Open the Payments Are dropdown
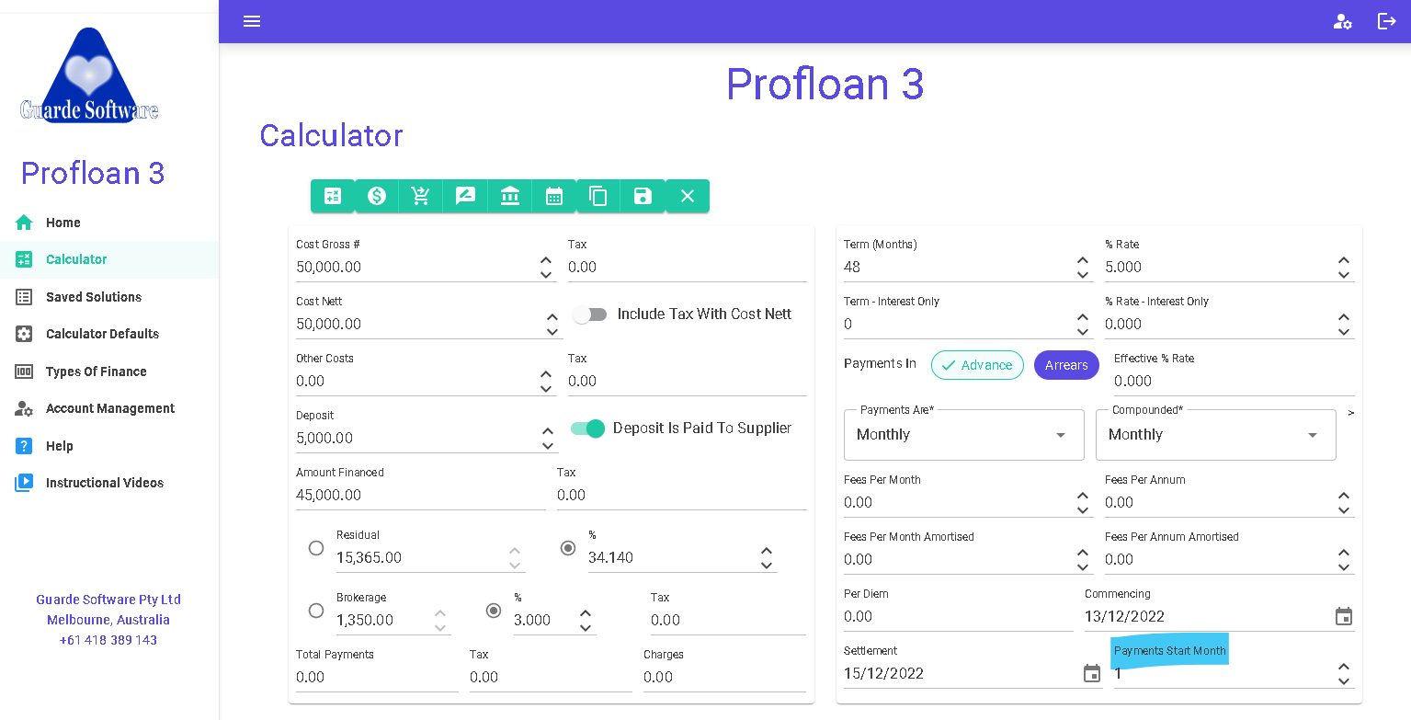Screen dimensions: 1411x720 click(x=964, y=435)
